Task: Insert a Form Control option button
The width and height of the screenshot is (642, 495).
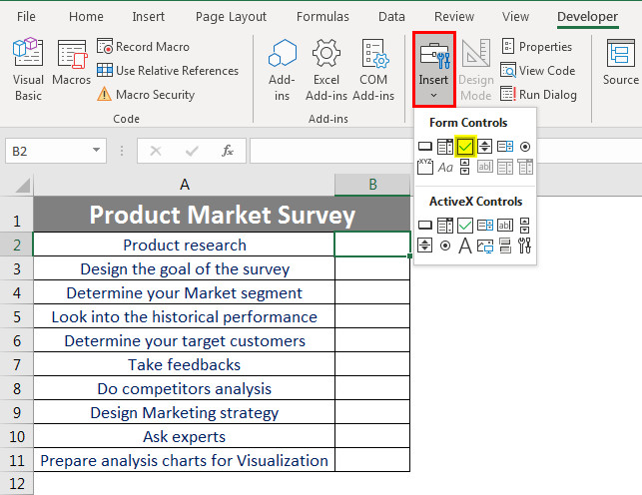Action: [525, 147]
